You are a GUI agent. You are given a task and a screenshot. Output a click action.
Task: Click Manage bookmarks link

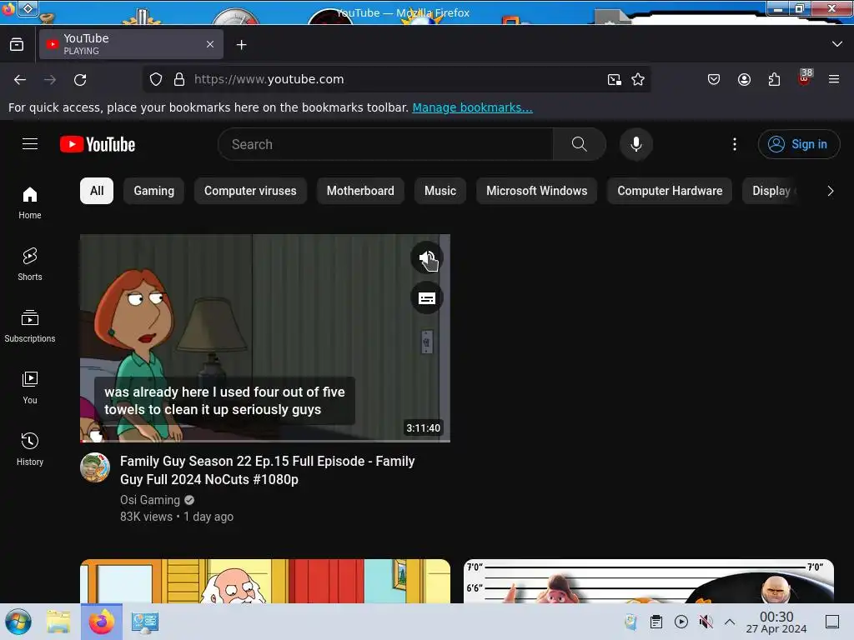472,107
